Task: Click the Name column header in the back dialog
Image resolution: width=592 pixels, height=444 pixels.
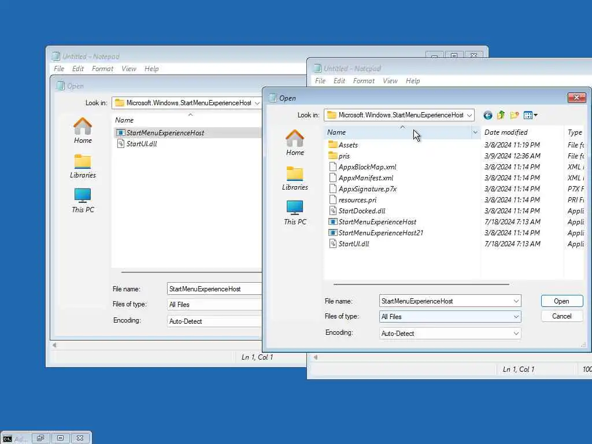Action: [x=187, y=120]
